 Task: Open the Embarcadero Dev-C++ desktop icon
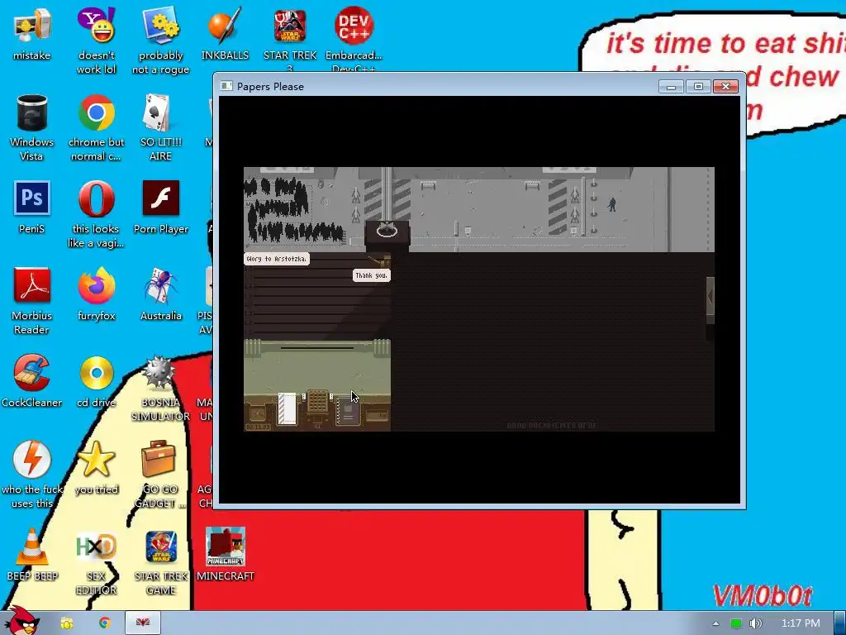[x=354, y=26]
